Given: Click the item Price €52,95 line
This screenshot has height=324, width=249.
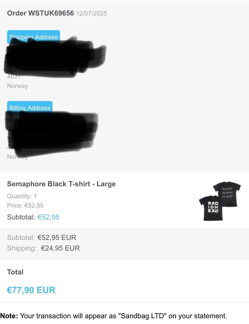Looking at the screenshot, I should click(25, 205).
